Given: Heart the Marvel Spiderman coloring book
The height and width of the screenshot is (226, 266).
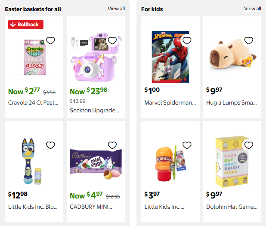Looking at the screenshot, I should click(187, 41).
